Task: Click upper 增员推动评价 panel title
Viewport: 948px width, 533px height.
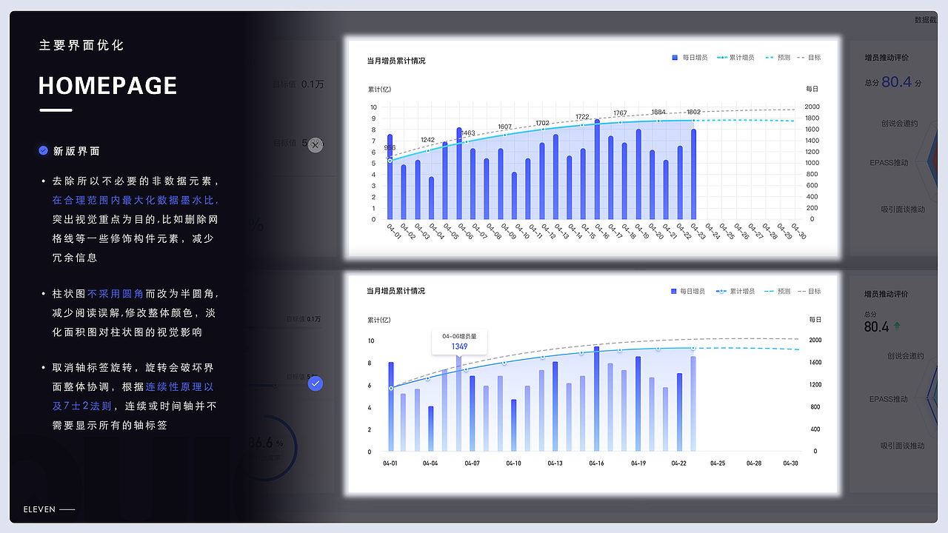Action: 887,57
